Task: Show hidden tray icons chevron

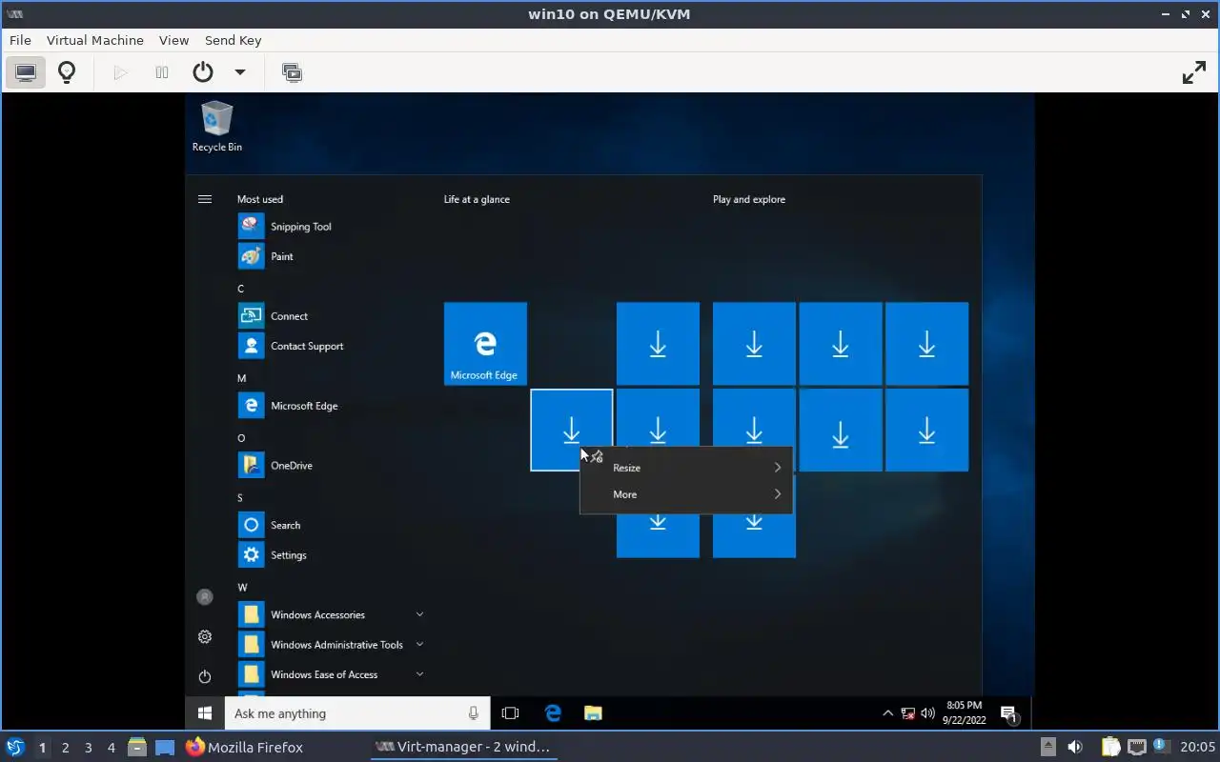Action: 888,713
